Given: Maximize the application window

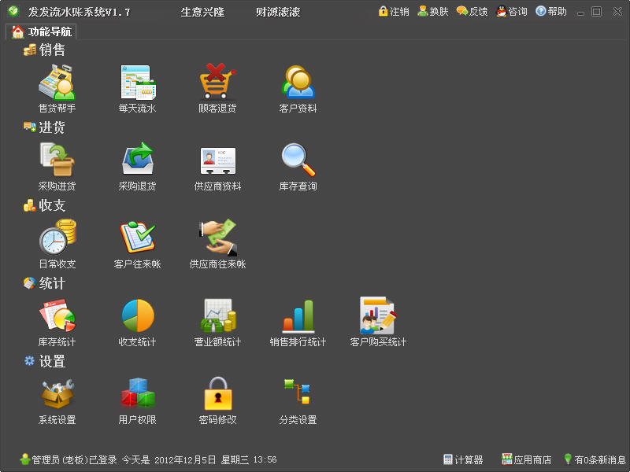Looking at the screenshot, I should pyautogui.click(x=597, y=12).
